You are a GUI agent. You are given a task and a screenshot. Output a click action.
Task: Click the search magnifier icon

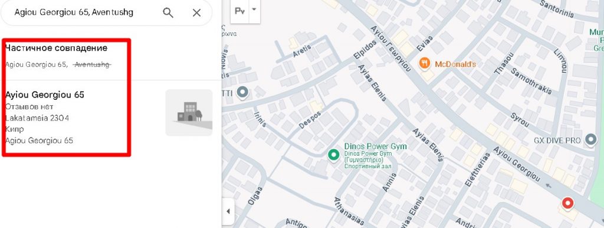[168, 13]
